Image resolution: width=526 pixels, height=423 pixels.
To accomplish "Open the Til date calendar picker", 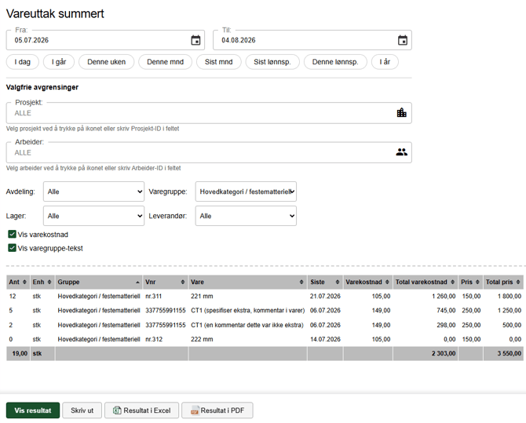I will [x=403, y=40].
